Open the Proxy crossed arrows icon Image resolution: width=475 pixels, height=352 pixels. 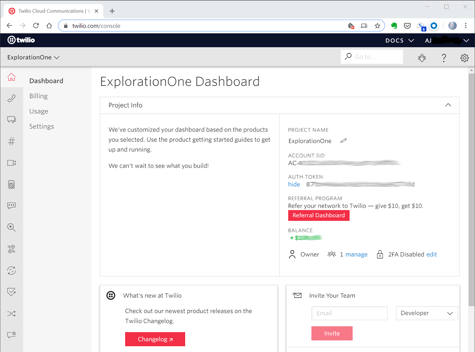pos(11,313)
